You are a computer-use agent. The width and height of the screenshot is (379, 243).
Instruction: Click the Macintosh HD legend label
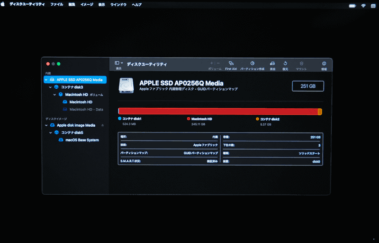click(202, 119)
